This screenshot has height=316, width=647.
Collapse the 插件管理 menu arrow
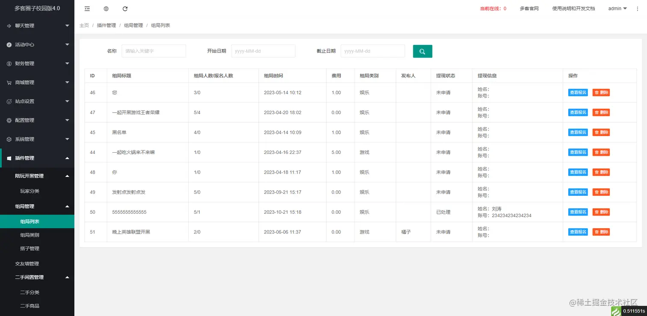coord(67,158)
